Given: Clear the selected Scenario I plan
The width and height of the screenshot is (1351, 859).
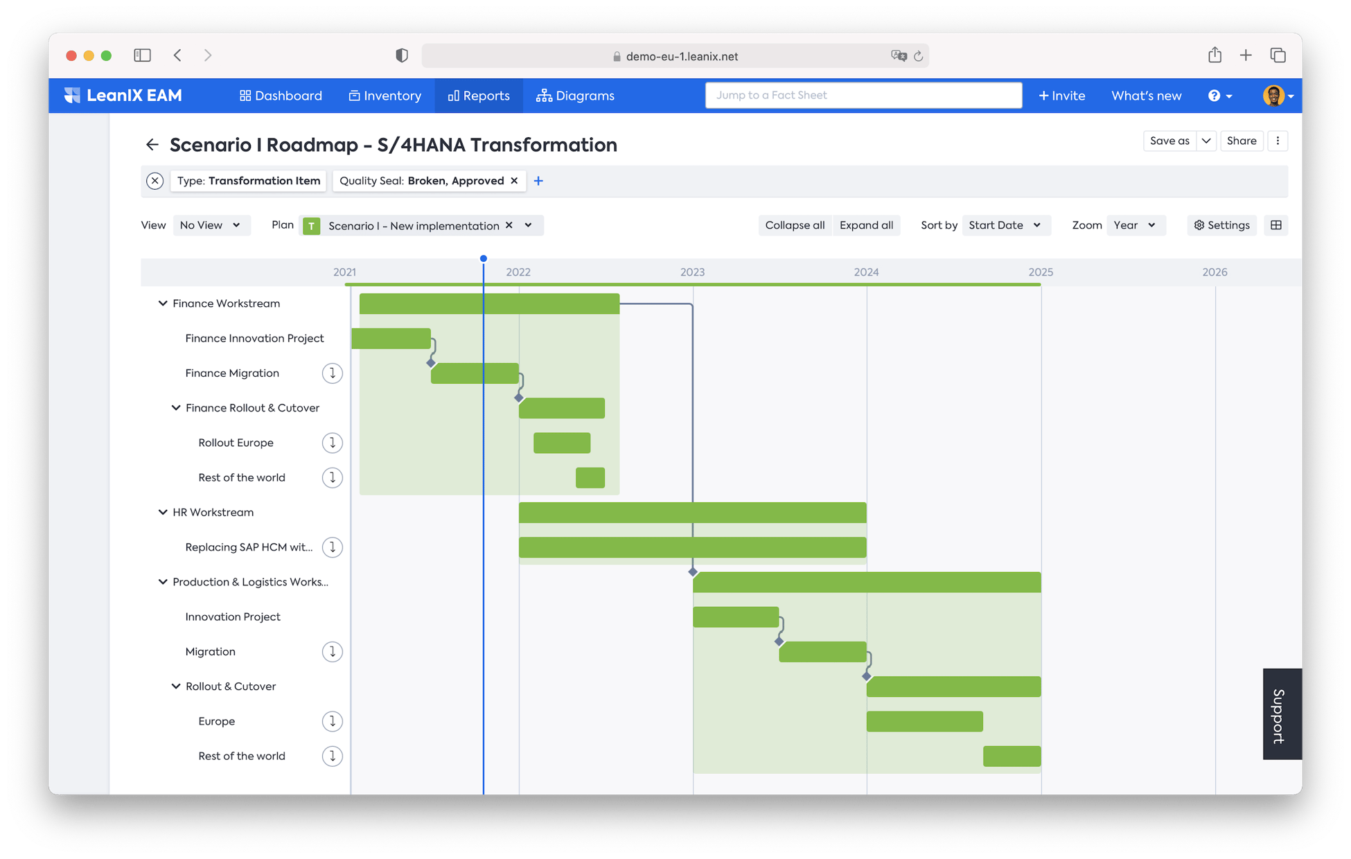Looking at the screenshot, I should click(x=509, y=225).
